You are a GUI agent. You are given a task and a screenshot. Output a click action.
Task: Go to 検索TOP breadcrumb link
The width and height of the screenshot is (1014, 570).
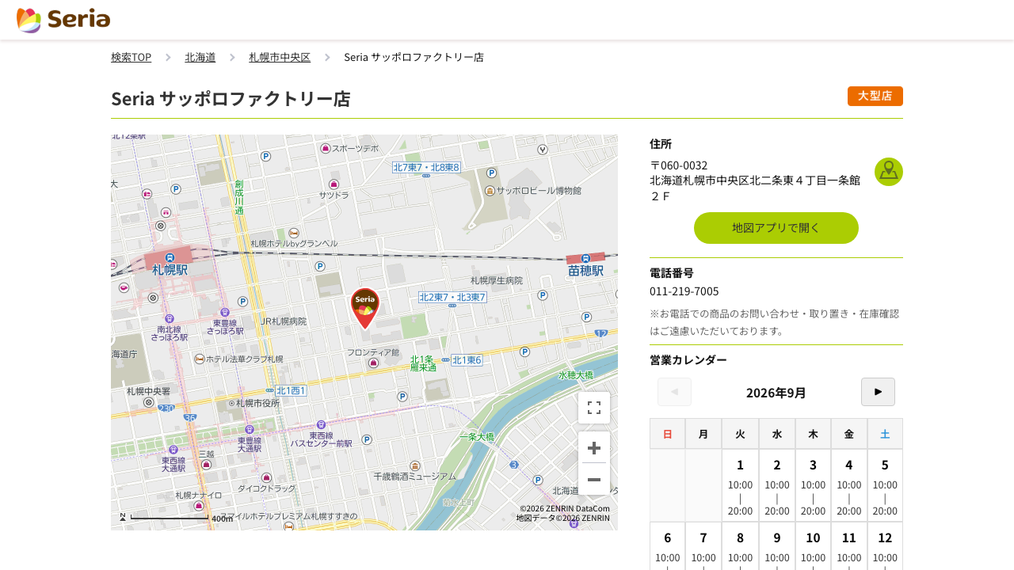131,57
